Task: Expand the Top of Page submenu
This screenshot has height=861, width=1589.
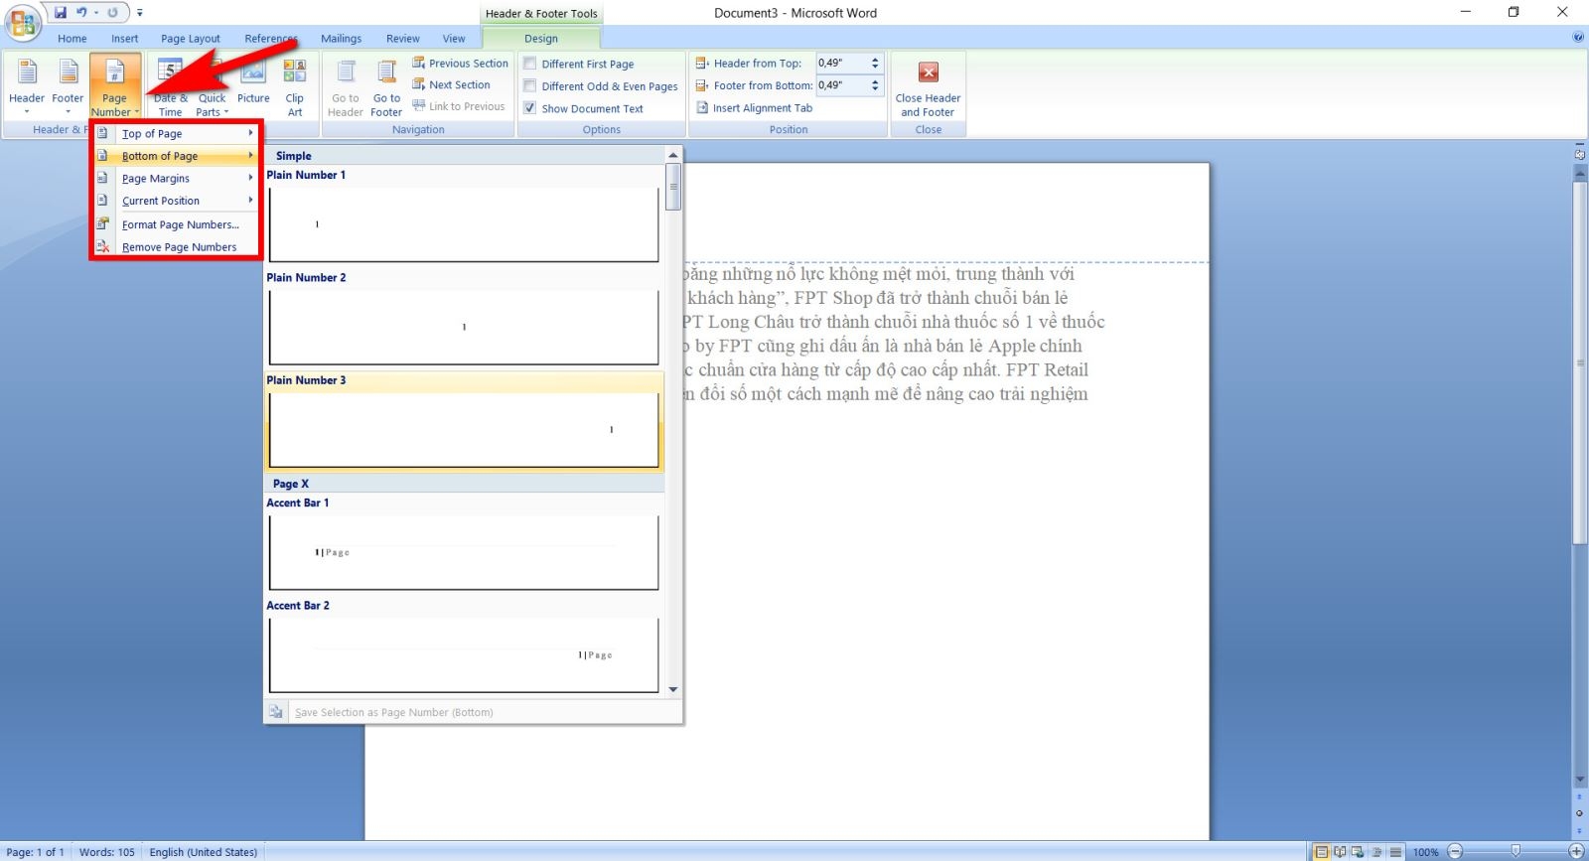Action: pos(176,133)
